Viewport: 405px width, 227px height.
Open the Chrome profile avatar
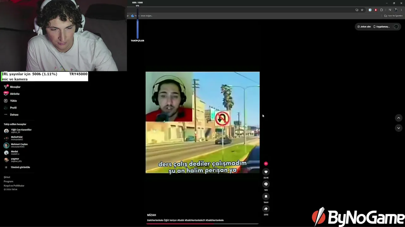pos(396,10)
